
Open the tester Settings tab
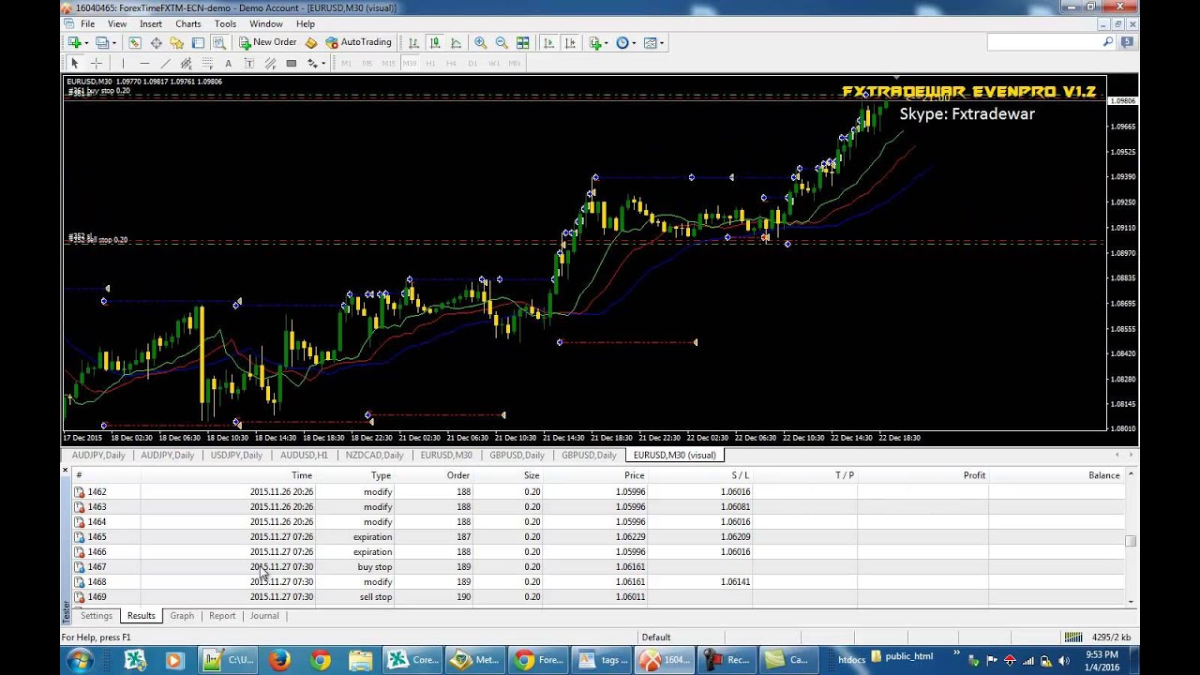tap(97, 616)
